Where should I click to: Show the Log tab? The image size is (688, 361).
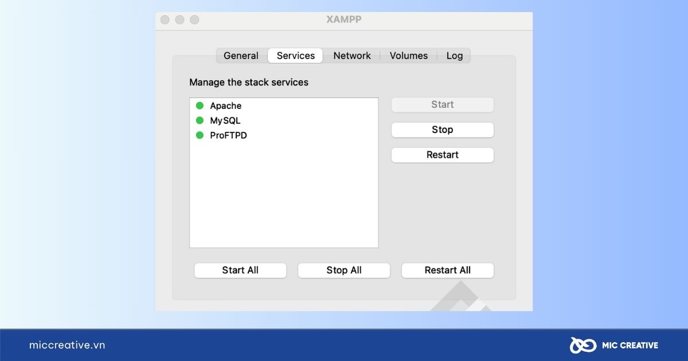tap(455, 56)
